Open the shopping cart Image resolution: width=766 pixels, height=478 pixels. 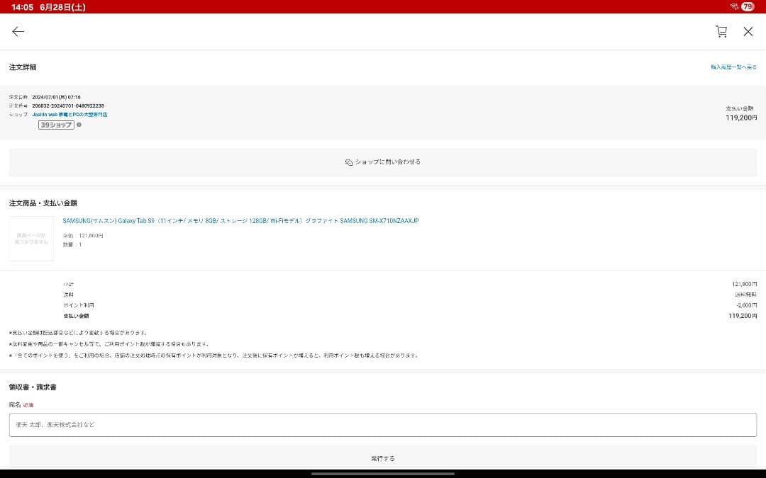(721, 31)
